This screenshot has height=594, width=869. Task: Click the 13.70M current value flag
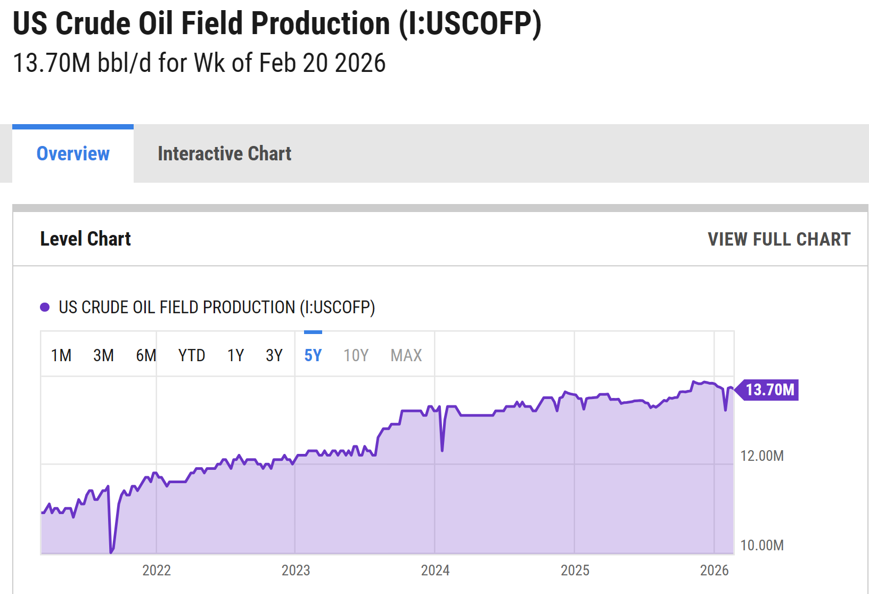click(x=769, y=390)
